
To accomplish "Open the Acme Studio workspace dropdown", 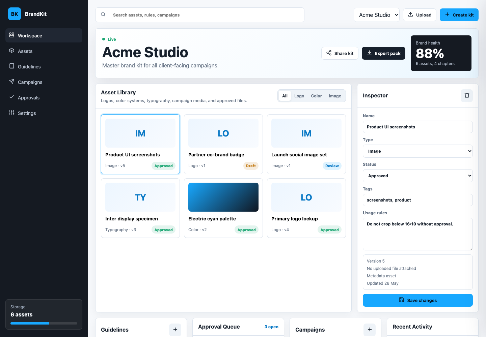I will [377, 15].
